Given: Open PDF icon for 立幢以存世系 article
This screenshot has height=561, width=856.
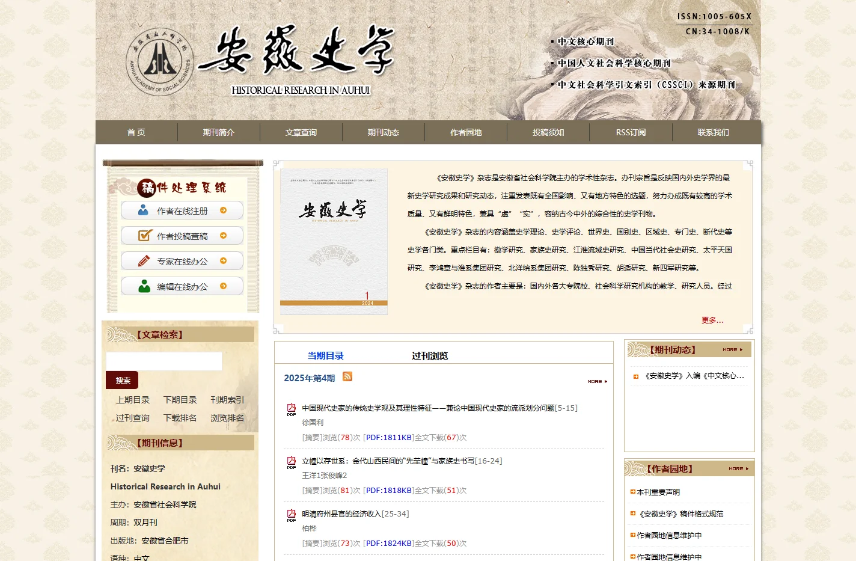Looking at the screenshot, I should [x=292, y=463].
